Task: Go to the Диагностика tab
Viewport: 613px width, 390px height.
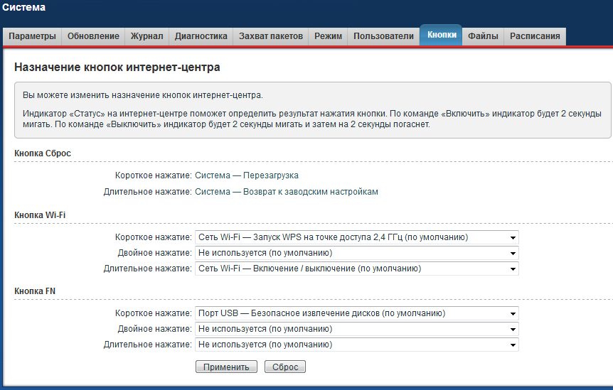Action: (x=201, y=36)
